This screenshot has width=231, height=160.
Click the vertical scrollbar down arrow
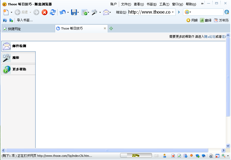pos(228,146)
